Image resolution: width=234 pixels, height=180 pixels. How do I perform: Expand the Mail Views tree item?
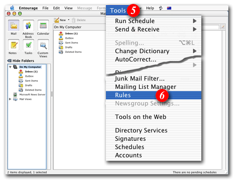tap(10, 99)
